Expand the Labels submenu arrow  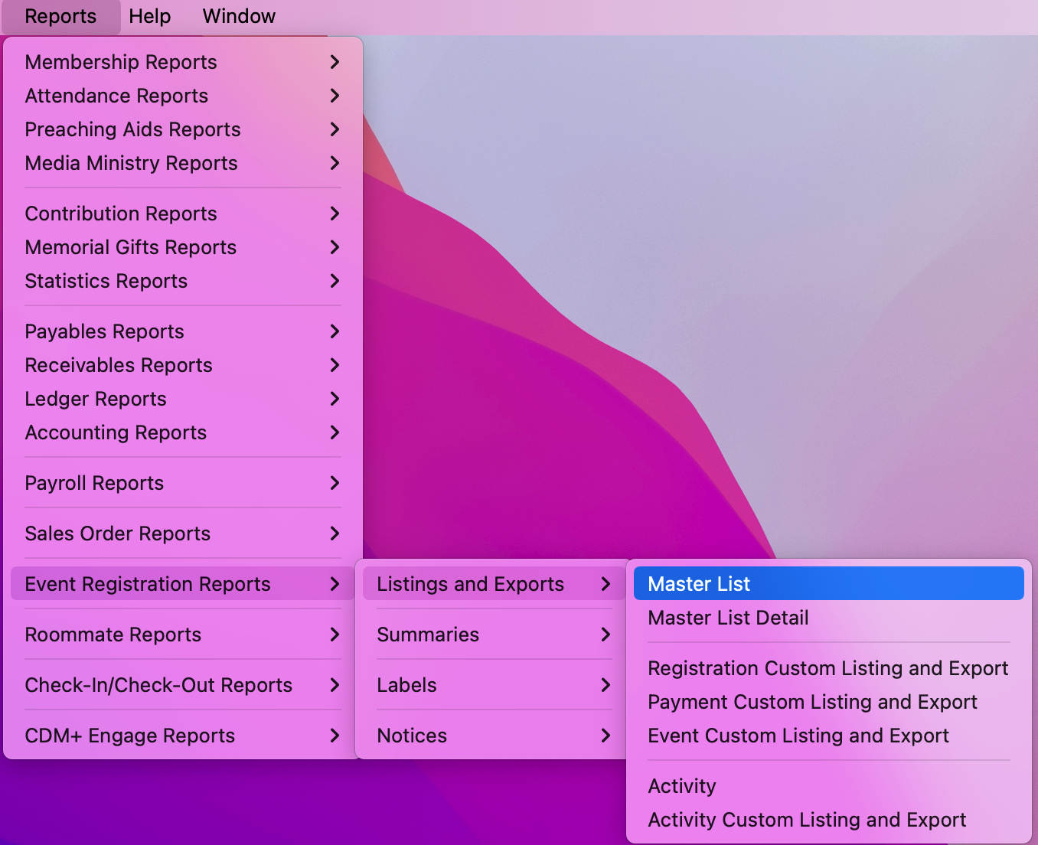(x=605, y=685)
